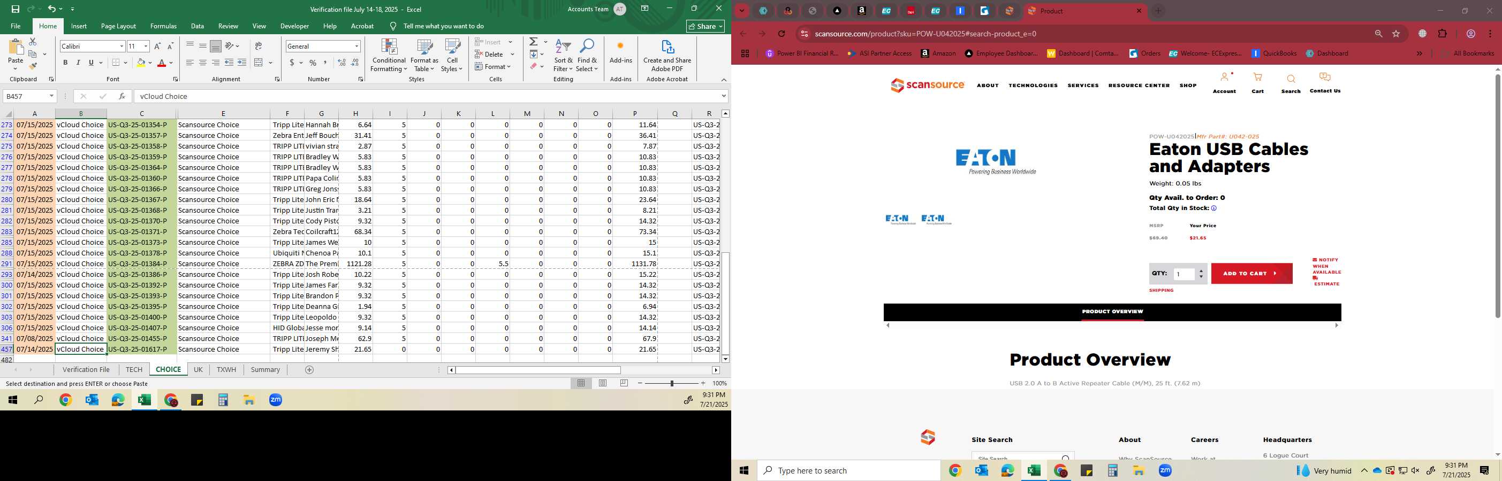Viewport: 1502px width, 481px height.
Task: Open Start menu on left taskbar
Action: (13, 400)
